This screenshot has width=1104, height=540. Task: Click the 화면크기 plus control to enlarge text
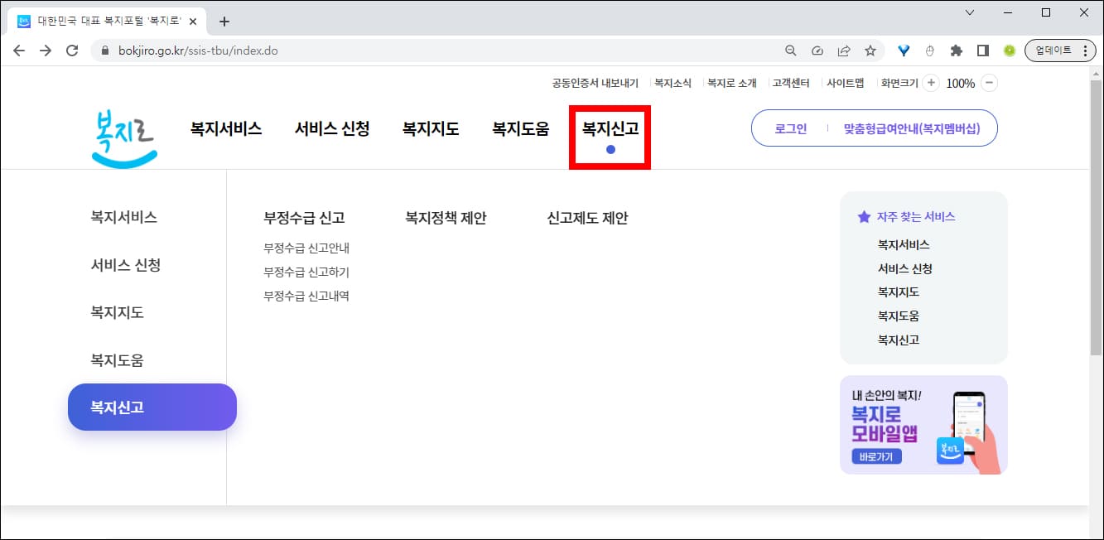pos(933,83)
